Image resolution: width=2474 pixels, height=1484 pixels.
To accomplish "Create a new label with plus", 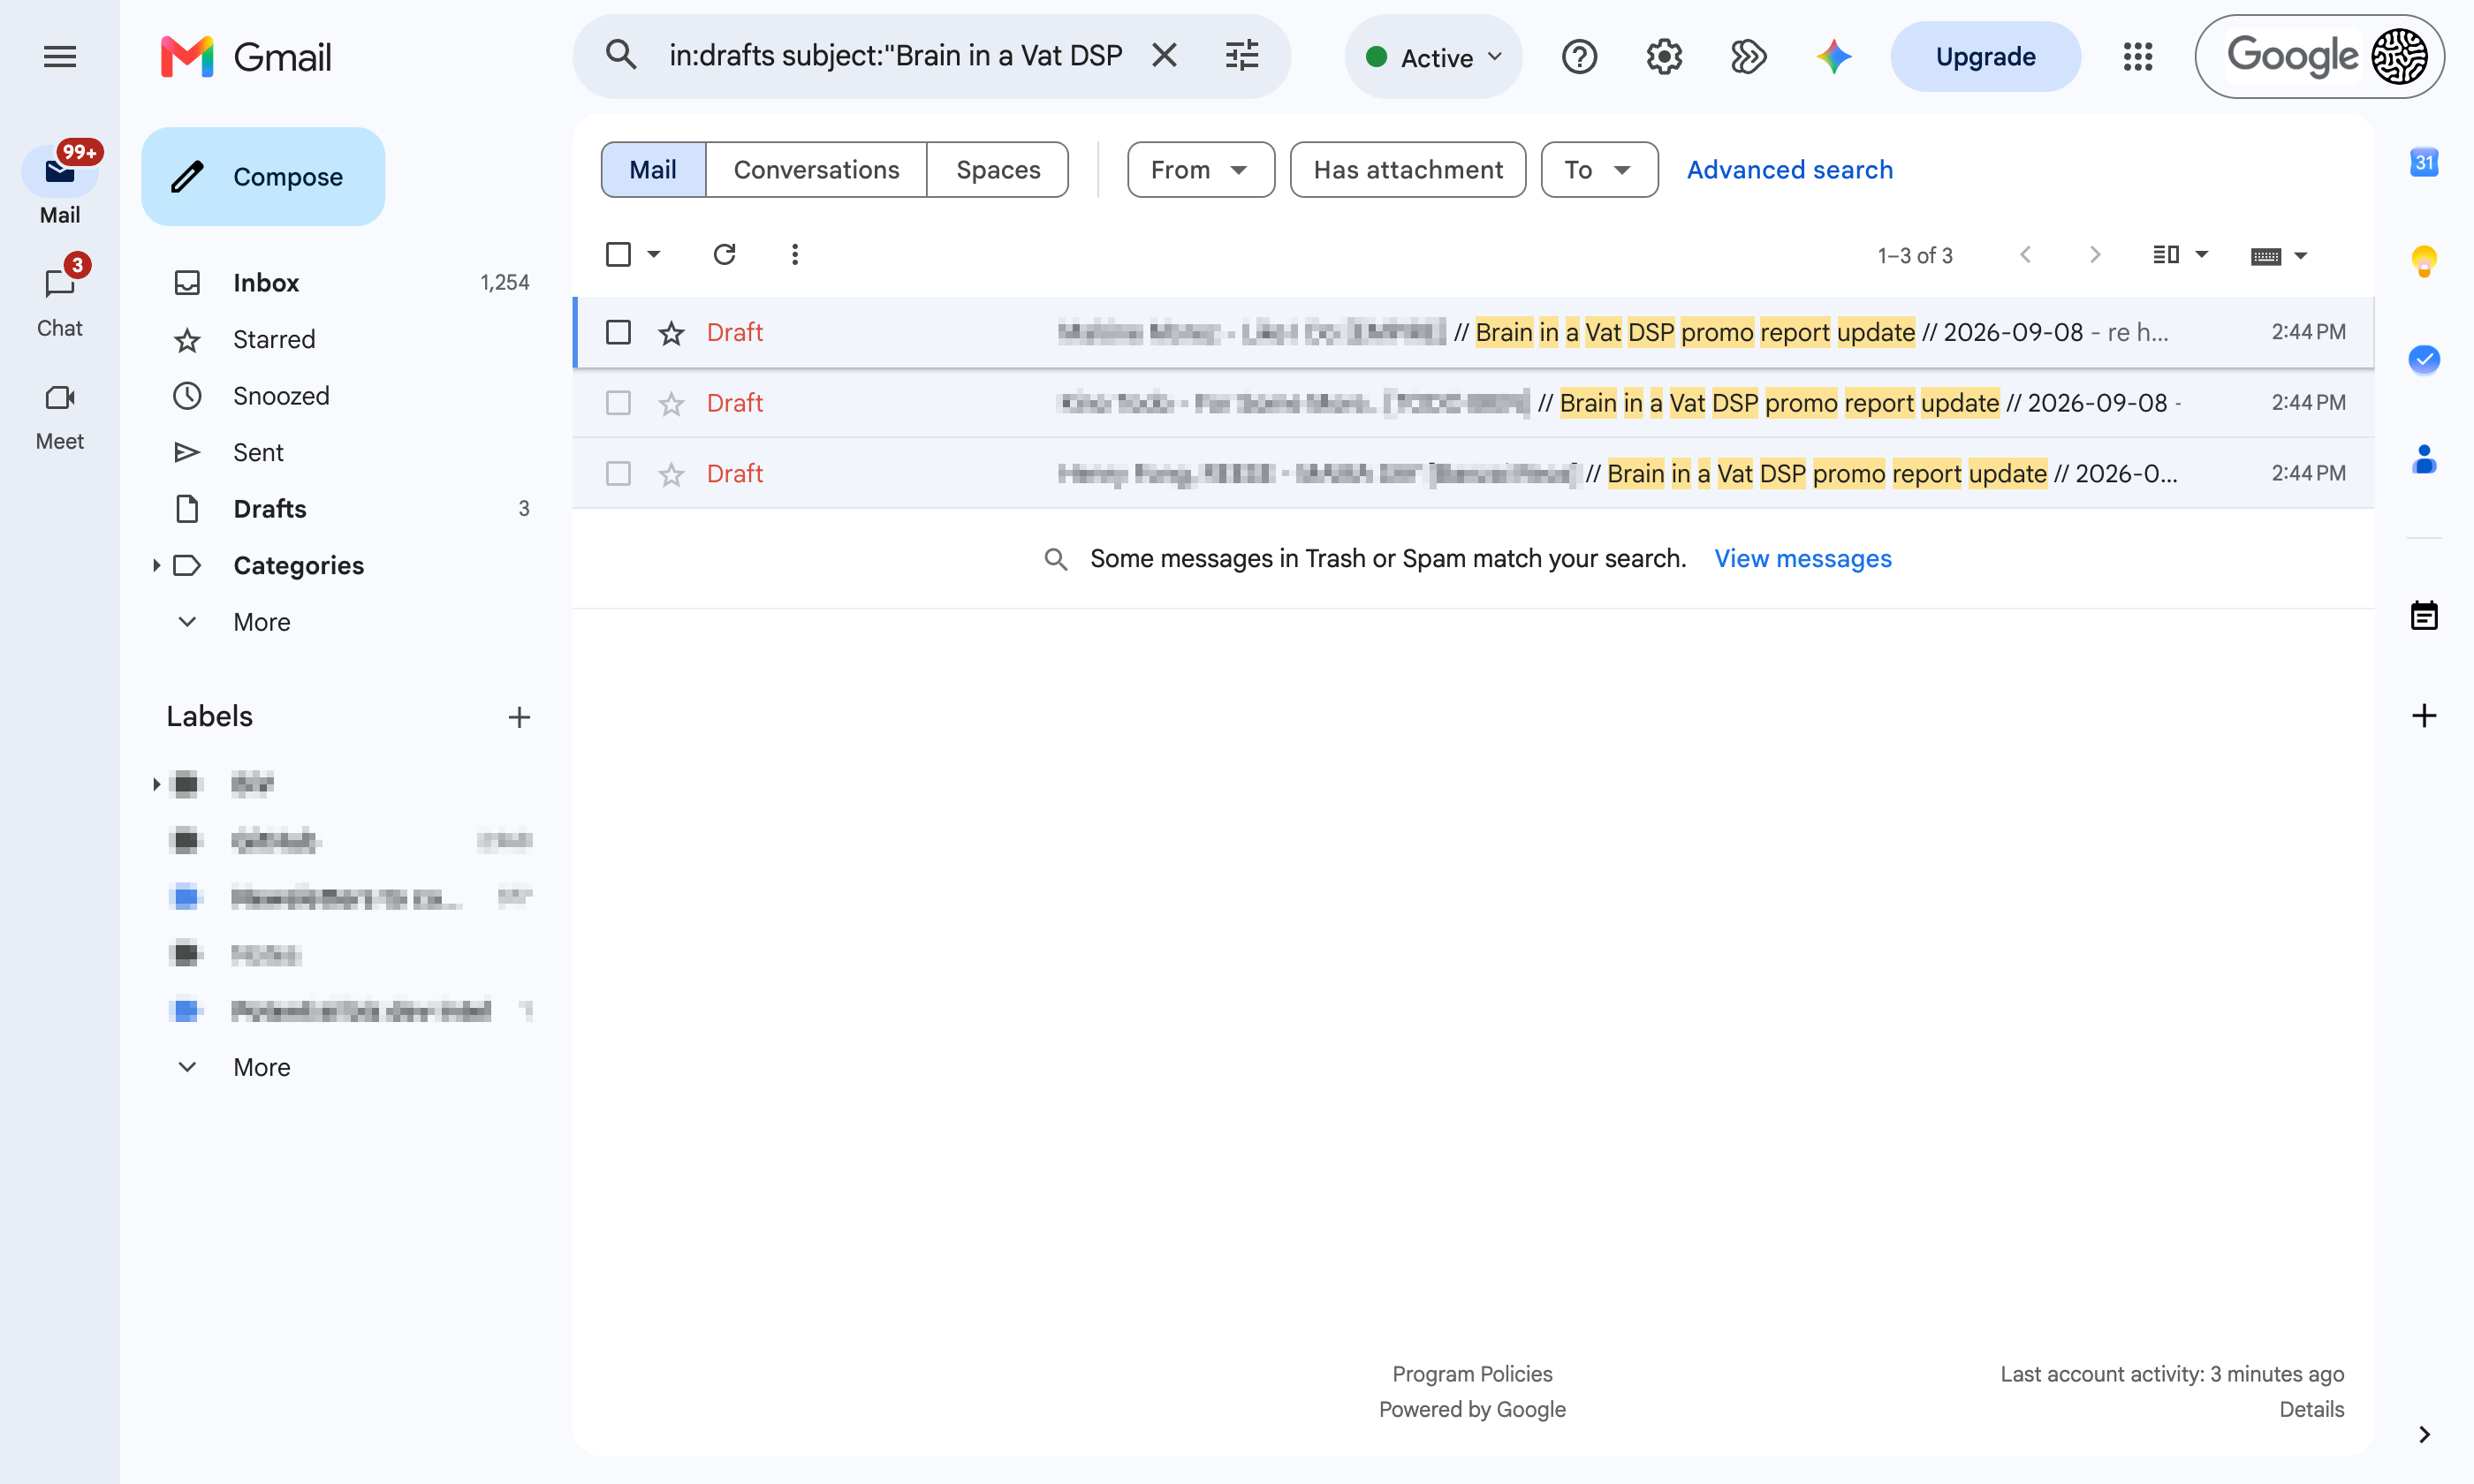I will (x=519, y=717).
